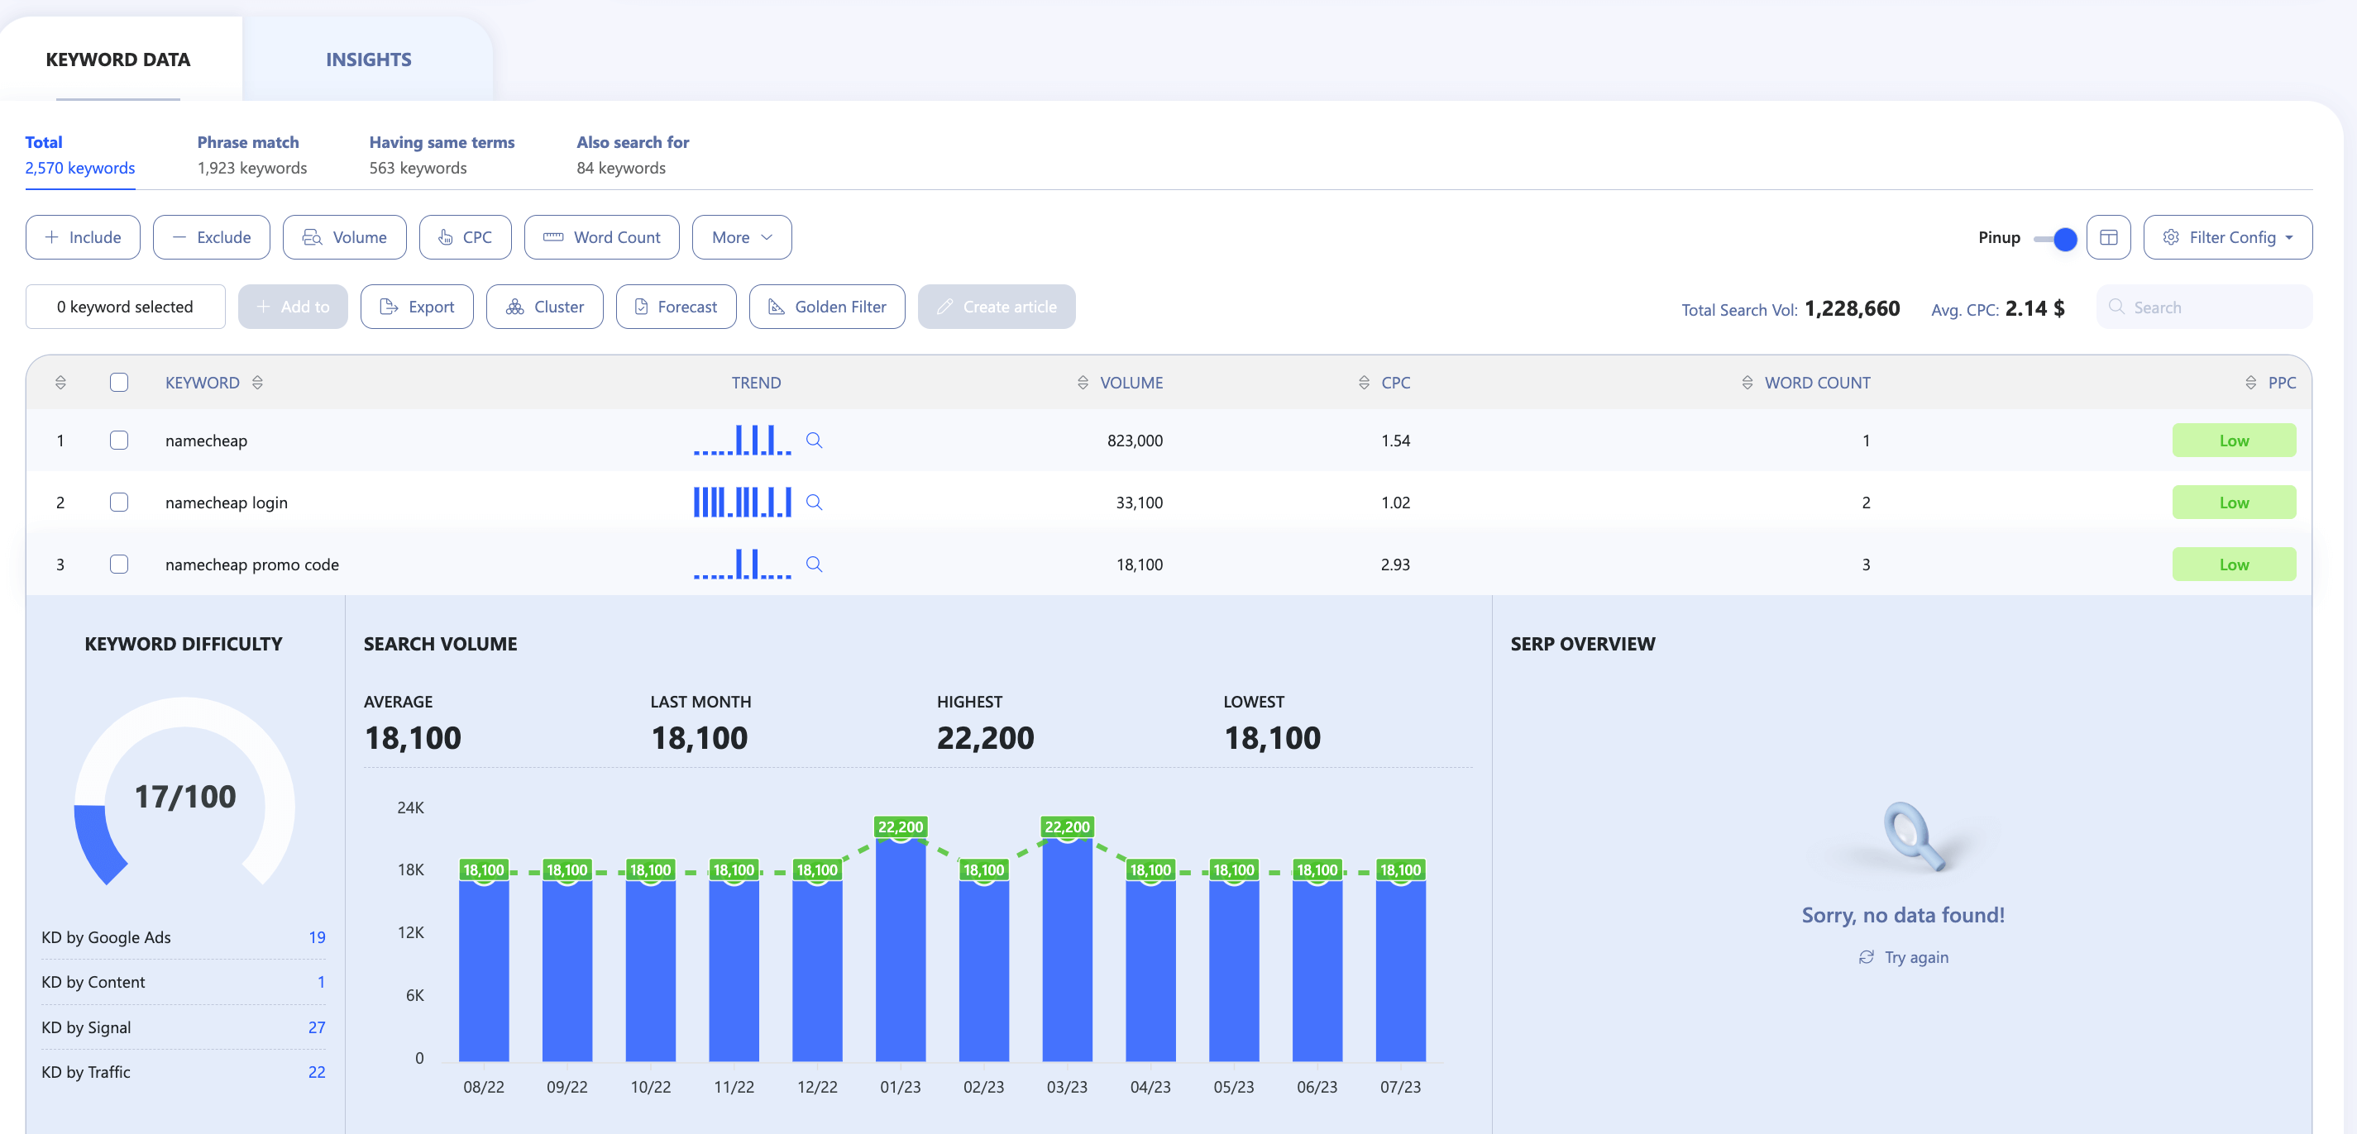Viewport: 2357px width, 1134px height.
Task: Select the Total 2,570 keywords tab
Action: point(79,155)
